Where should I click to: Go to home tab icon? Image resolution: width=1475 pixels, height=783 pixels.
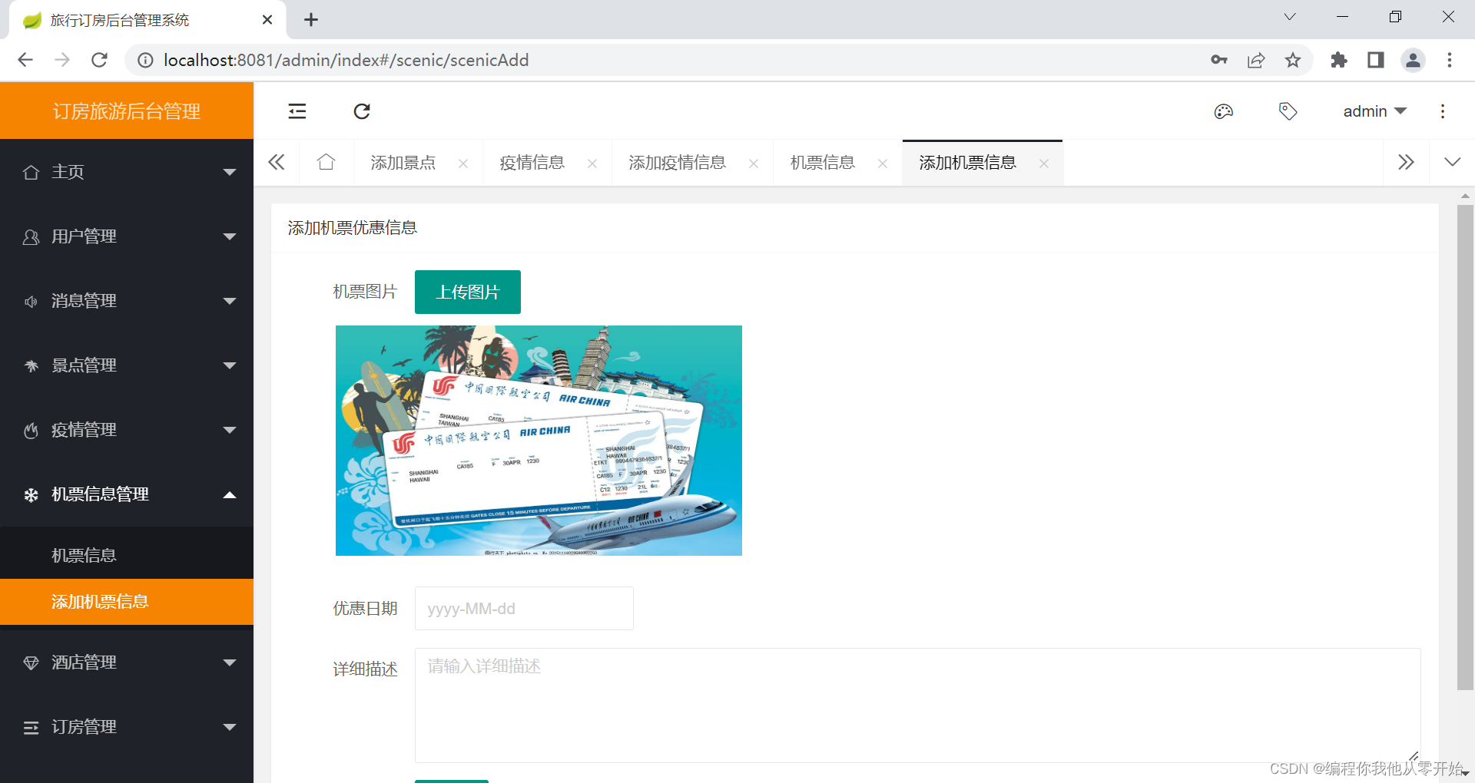coord(326,162)
